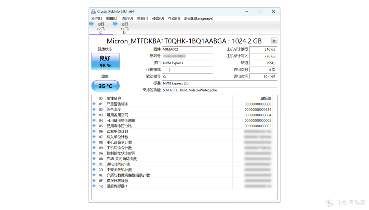Click the status dot for 已用寿命百分比

click(x=94, y=126)
